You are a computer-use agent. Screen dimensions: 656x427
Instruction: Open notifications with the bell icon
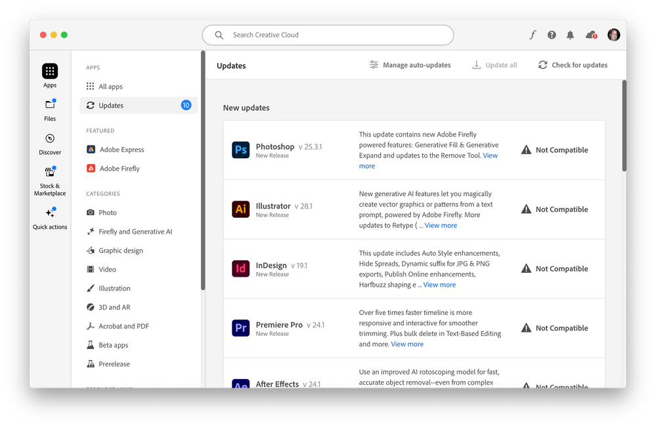pos(570,35)
